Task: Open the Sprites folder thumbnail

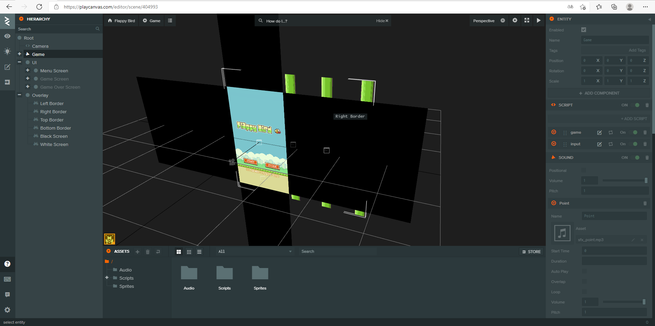Action: tap(260, 273)
